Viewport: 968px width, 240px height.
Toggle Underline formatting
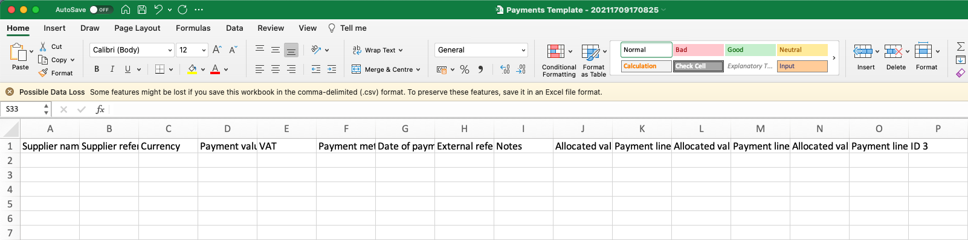tap(127, 69)
